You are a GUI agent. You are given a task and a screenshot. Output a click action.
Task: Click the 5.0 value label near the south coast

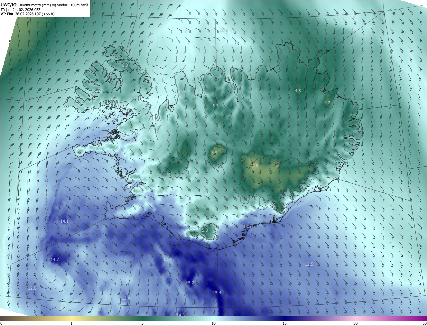pyautogui.click(x=205, y=230)
